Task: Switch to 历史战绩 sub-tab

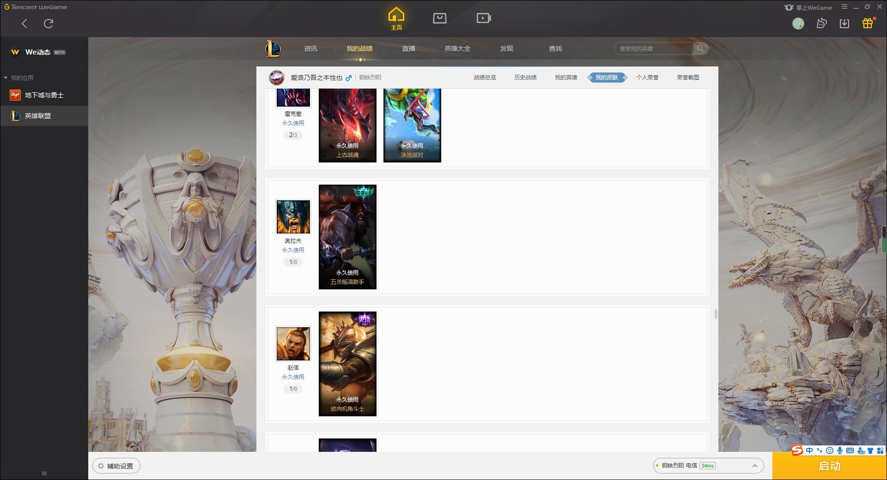Action: 525,78
